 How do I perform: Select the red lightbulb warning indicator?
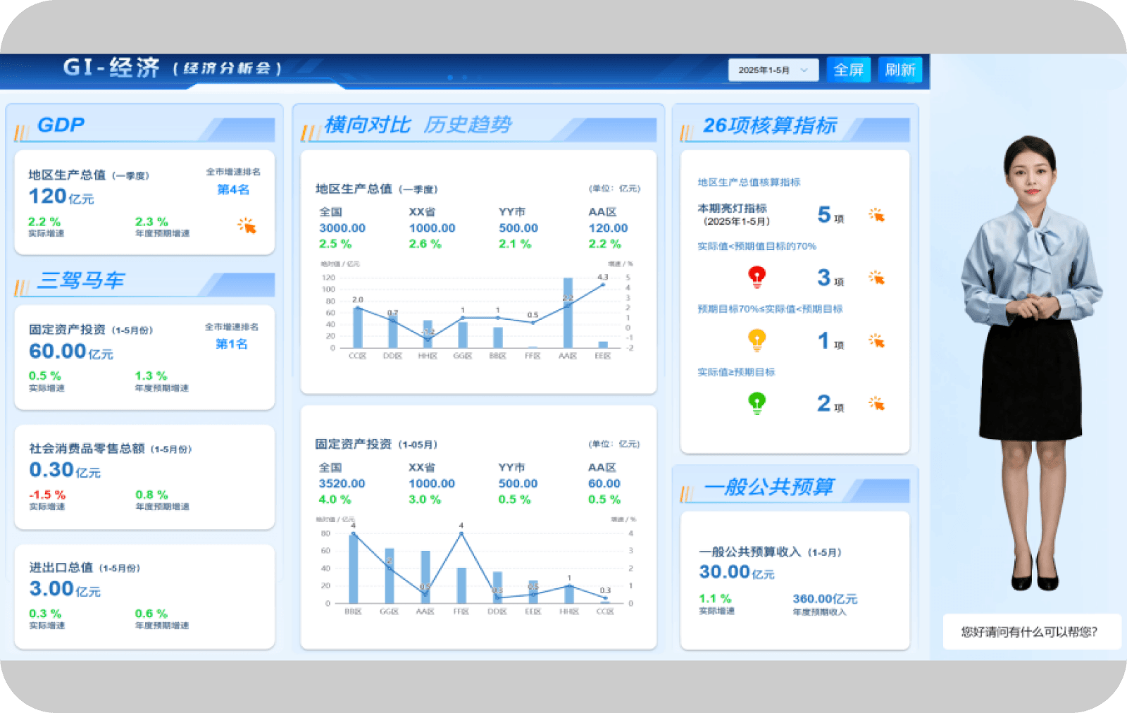pyautogui.click(x=756, y=277)
